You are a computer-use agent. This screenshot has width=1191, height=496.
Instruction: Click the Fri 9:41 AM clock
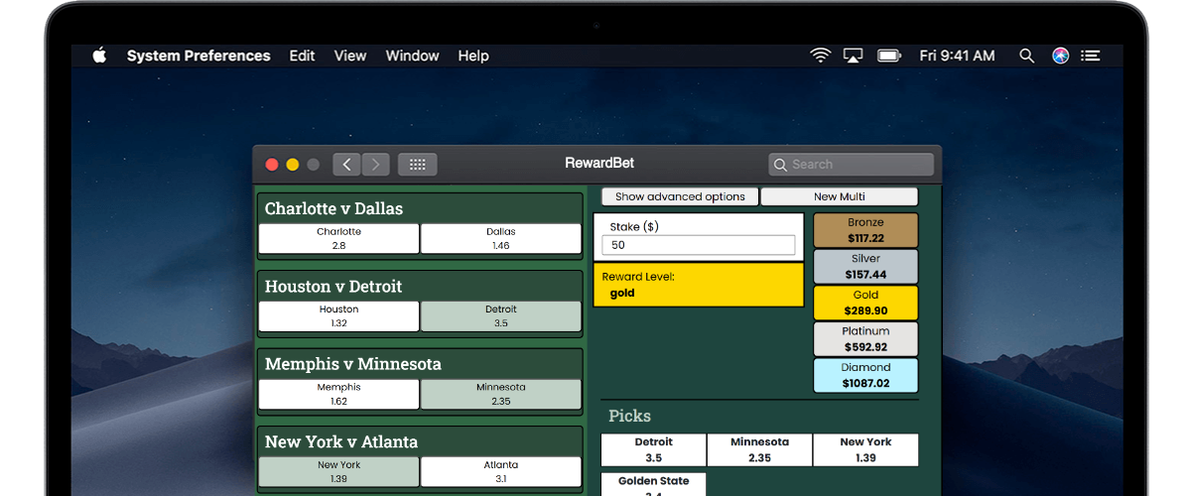click(x=957, y=56)
